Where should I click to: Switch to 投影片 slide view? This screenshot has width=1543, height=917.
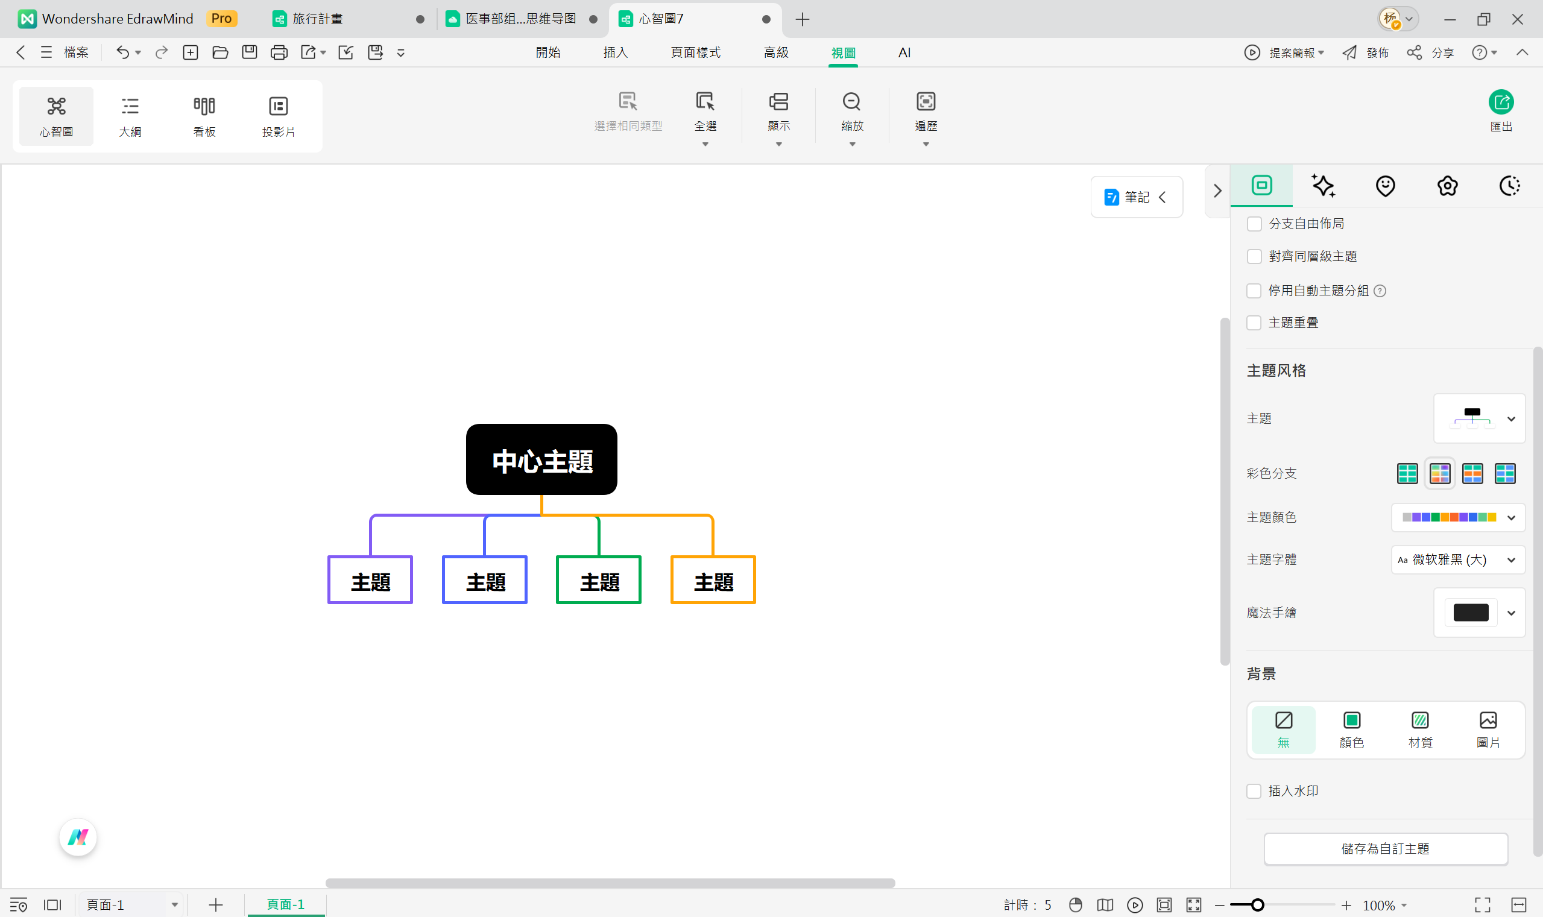click(x=278, y=116)
